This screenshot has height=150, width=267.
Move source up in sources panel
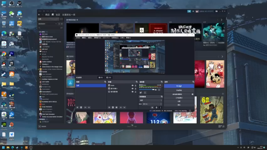(x=121, y=107)
